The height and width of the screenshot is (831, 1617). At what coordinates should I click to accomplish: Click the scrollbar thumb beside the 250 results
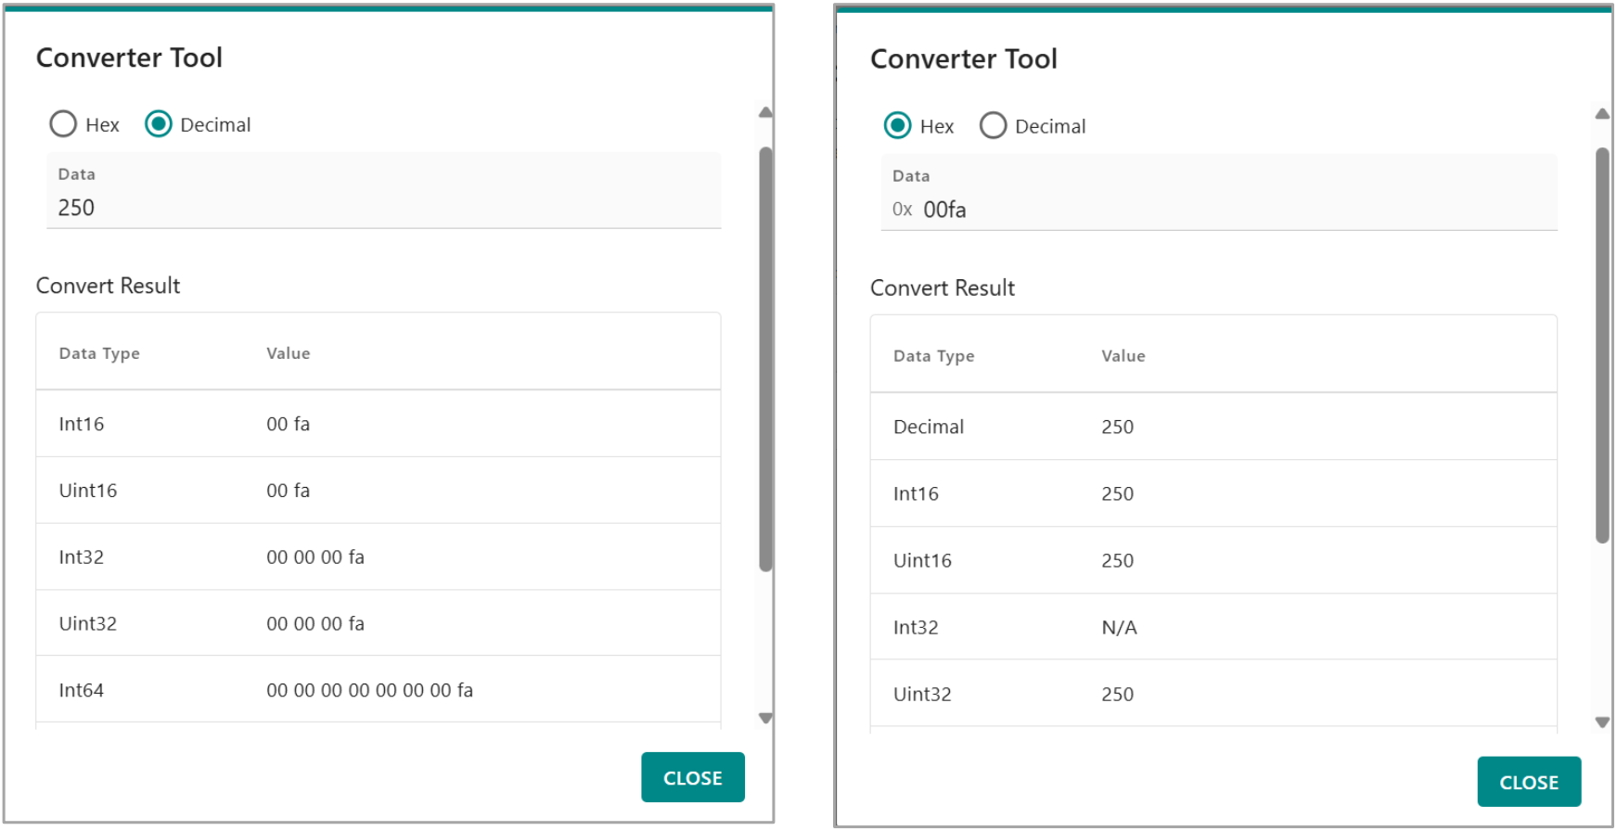coord(1602,343)
